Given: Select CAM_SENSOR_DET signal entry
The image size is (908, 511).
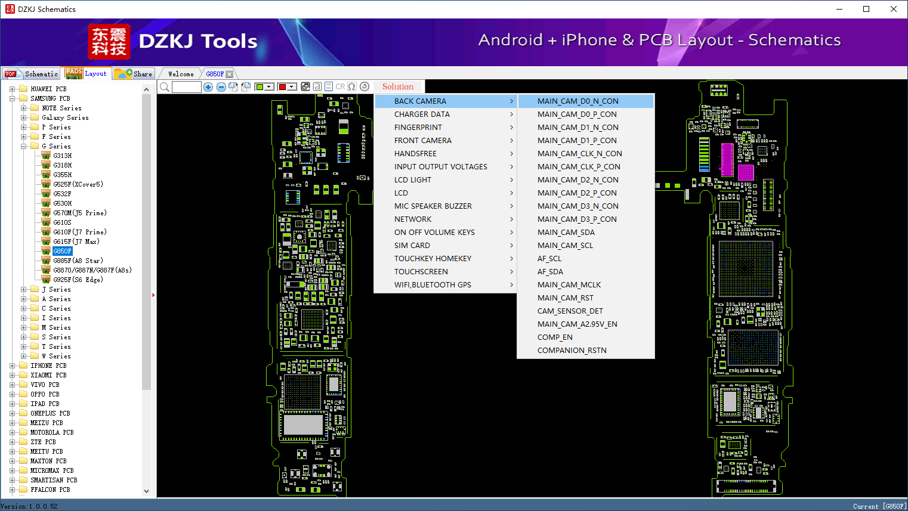Looking at the screenshot, I should point(586,311).
